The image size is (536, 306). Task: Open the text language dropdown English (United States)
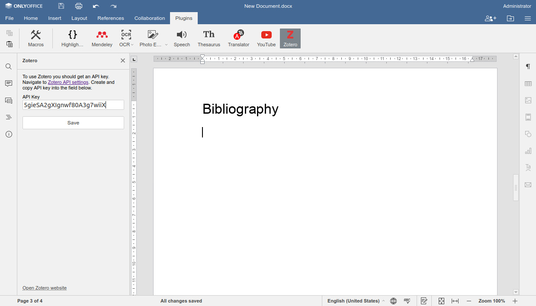click(356, 301)
